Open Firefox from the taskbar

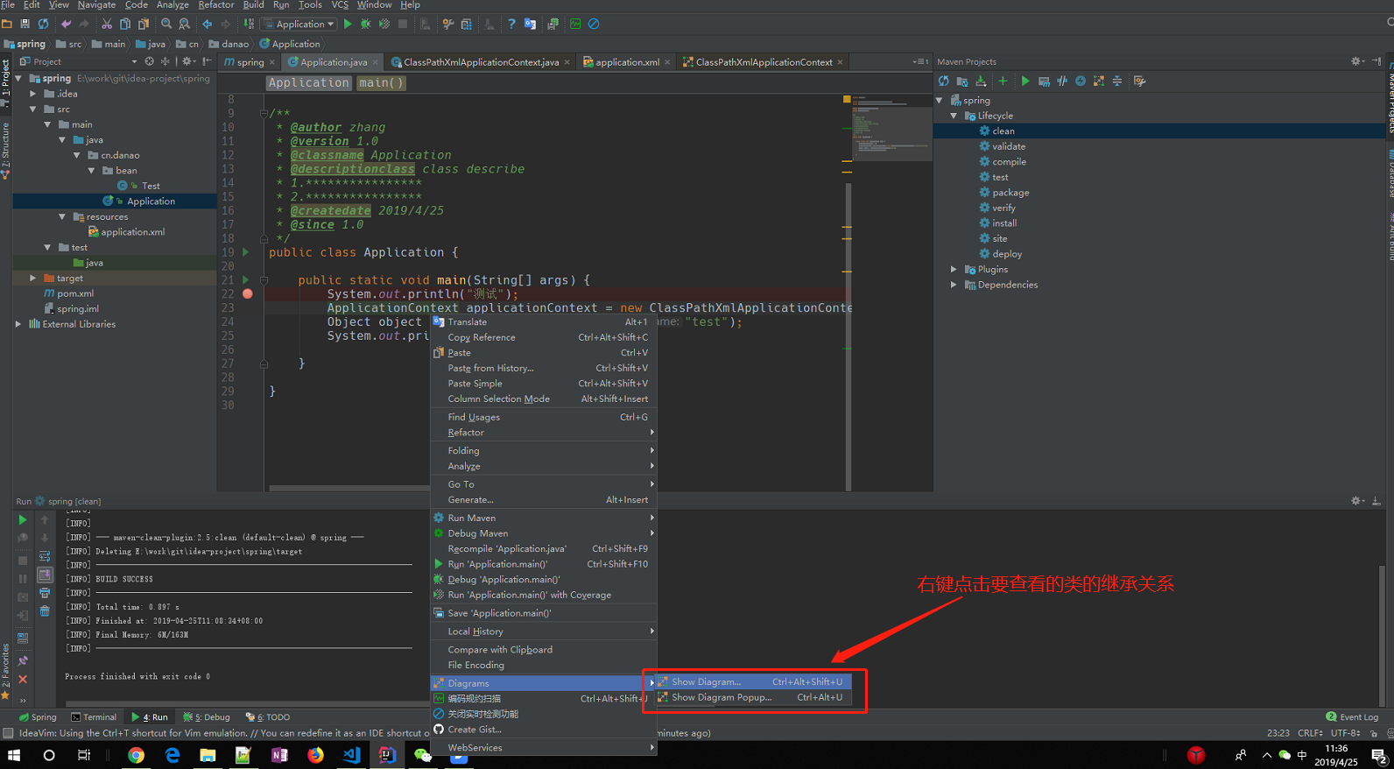[x=315, y=755]
